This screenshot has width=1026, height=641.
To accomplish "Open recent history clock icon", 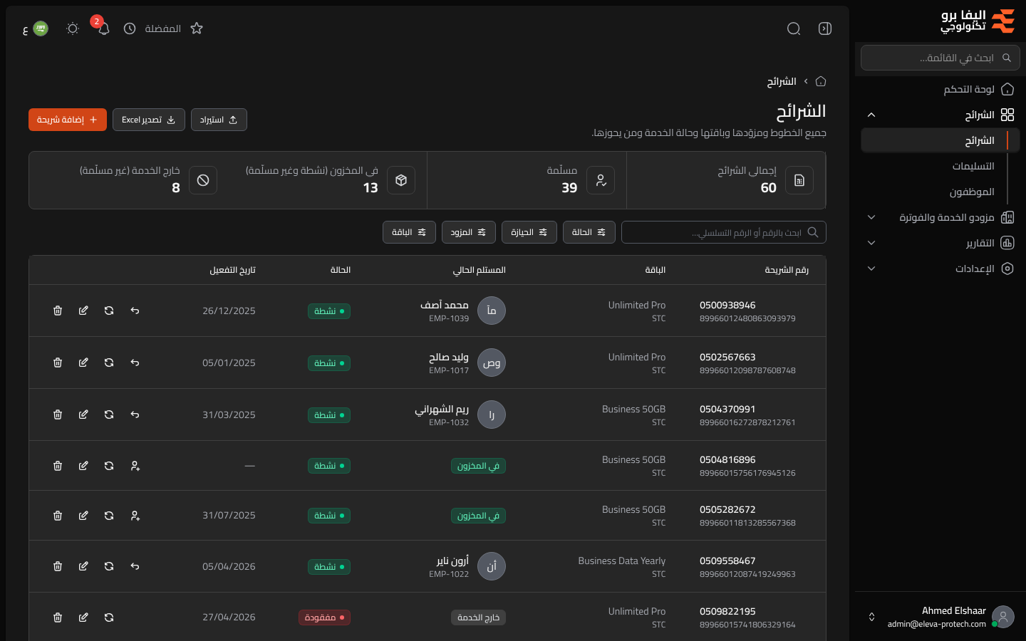I will click(x=130, y=28).
